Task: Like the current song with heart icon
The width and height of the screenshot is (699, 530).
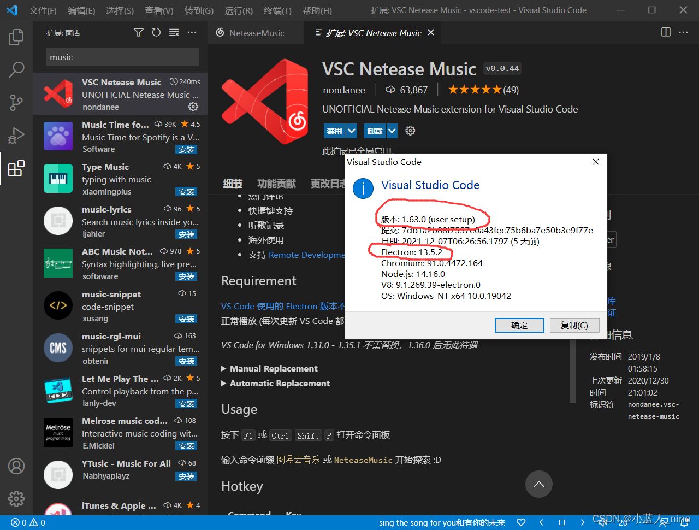Action: pos(521,522)
